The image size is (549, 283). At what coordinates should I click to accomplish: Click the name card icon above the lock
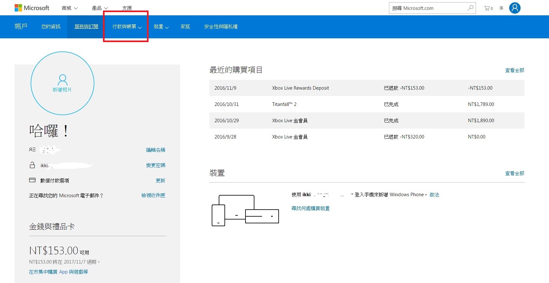[x=32, y=149]
